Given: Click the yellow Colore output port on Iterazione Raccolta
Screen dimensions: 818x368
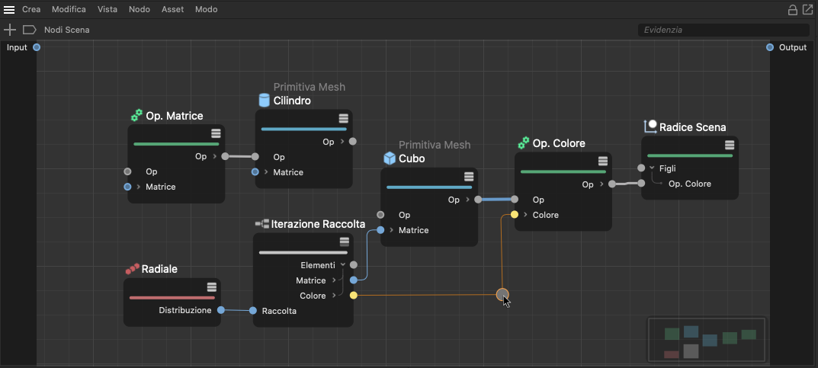Looking at the screenshot, I should (x=353, y=296).
